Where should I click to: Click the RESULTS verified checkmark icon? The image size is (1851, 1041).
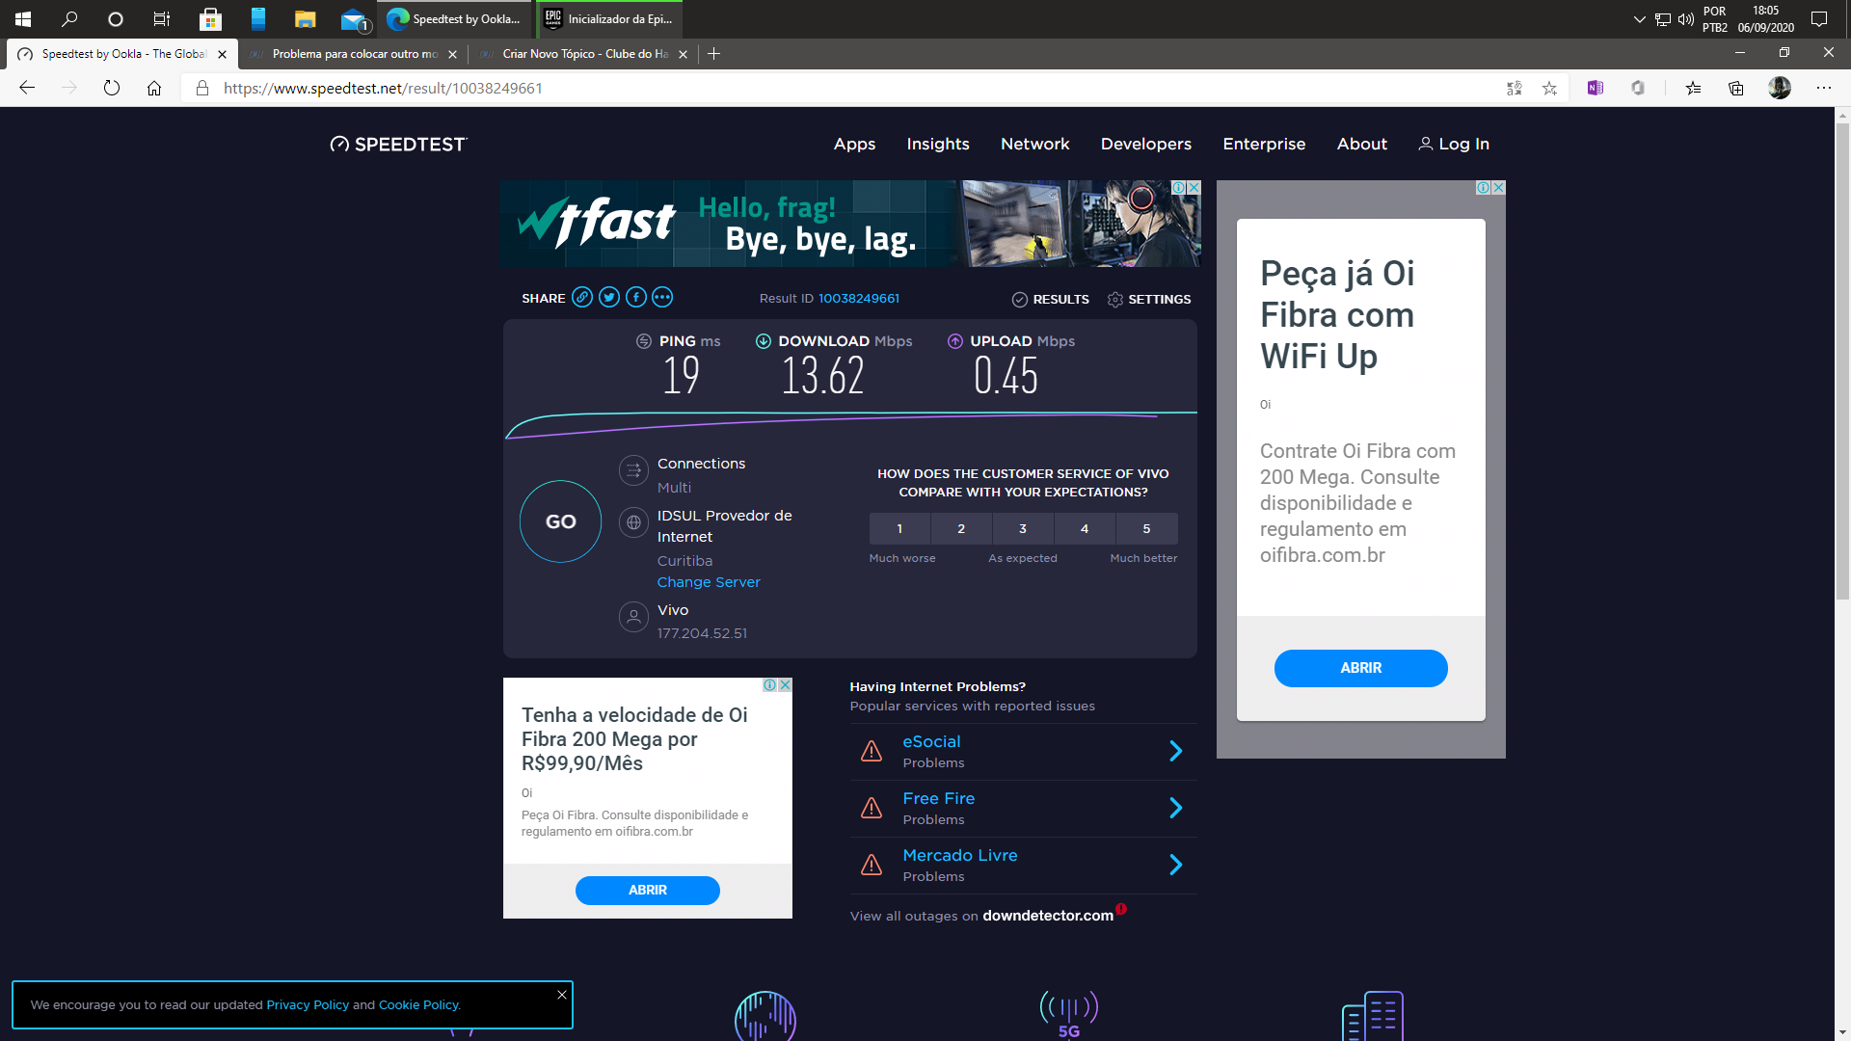click(1017, 299)
